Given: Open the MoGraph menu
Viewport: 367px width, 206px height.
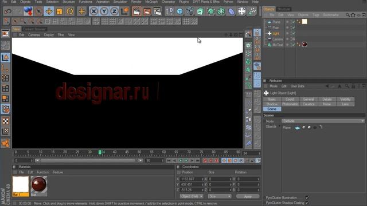Looking at the screenshot, I should coord(151,2).
